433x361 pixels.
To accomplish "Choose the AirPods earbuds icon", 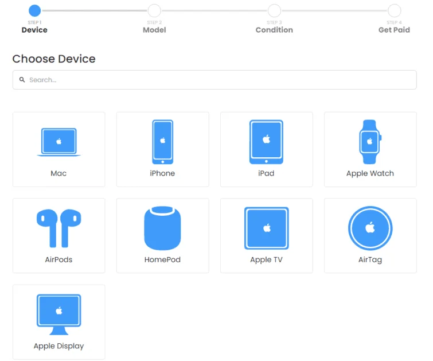I will [58, 228].
